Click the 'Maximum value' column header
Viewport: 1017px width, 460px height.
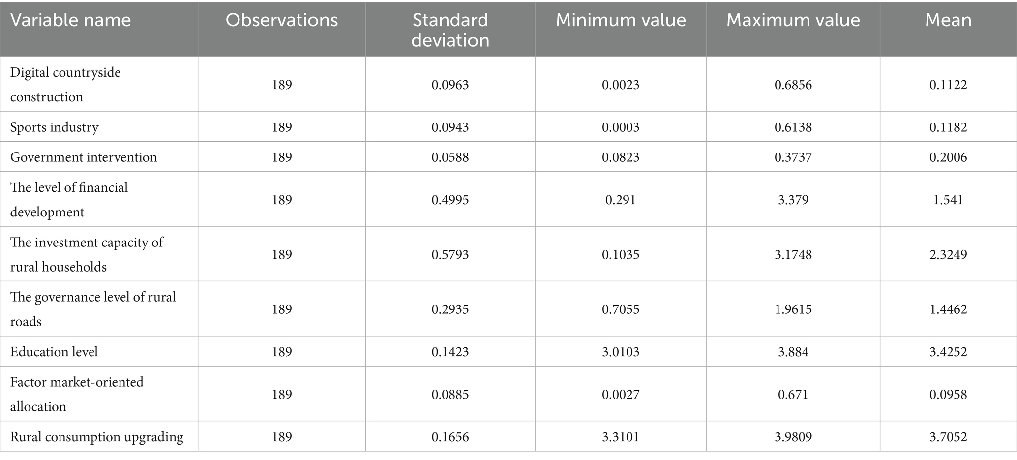[793, 20]
